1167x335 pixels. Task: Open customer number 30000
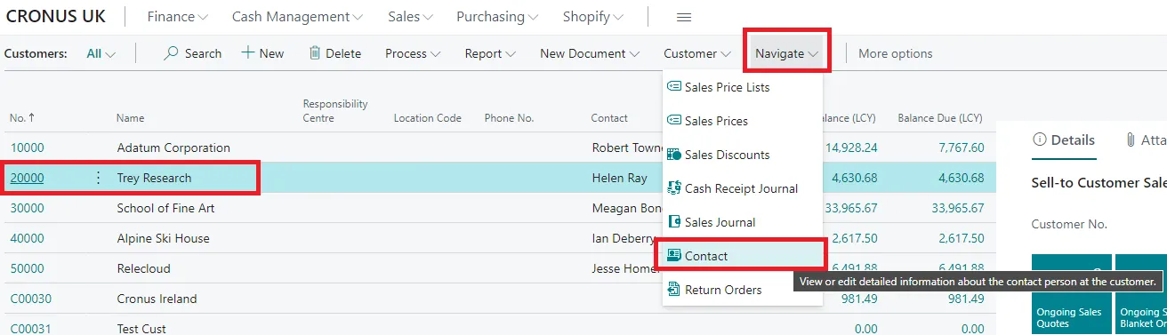coord(27,208)
